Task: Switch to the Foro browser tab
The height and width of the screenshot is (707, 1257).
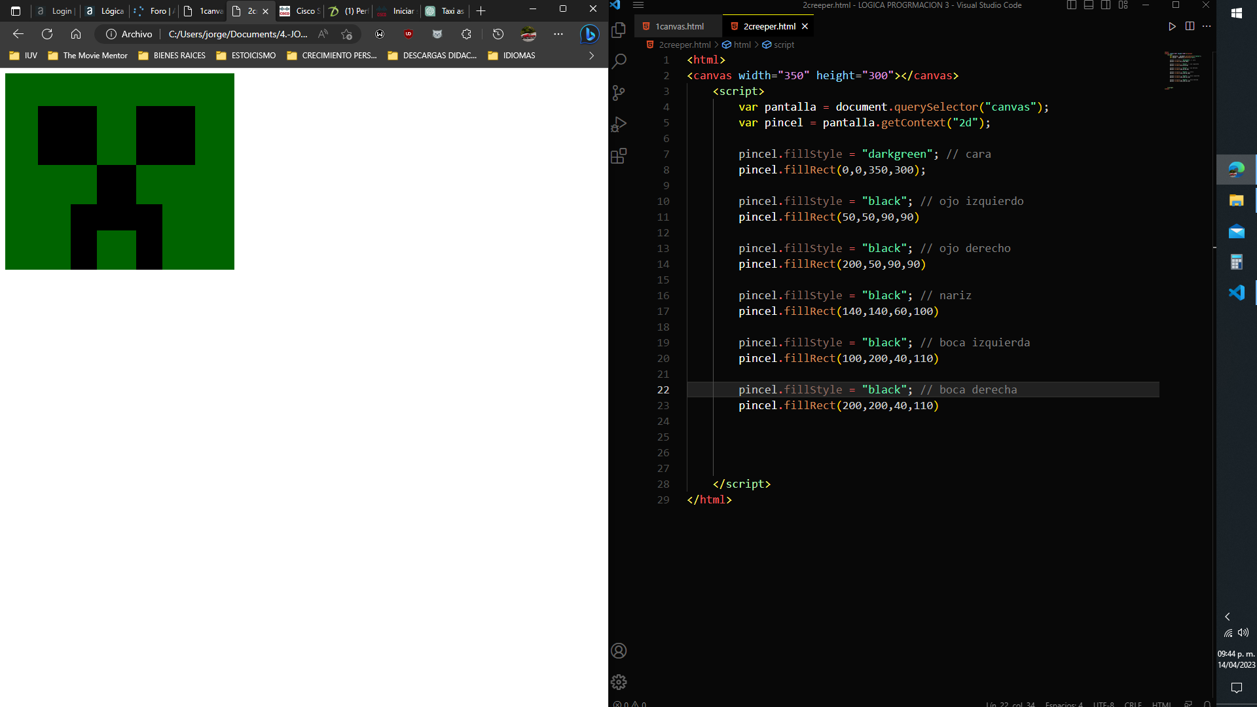Action: tap(155, 11)
